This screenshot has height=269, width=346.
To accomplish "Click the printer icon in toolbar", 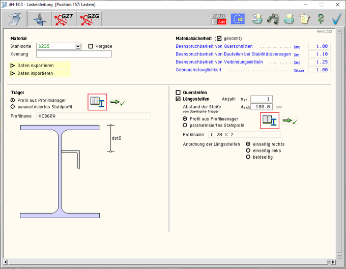I will pos(289,19).
